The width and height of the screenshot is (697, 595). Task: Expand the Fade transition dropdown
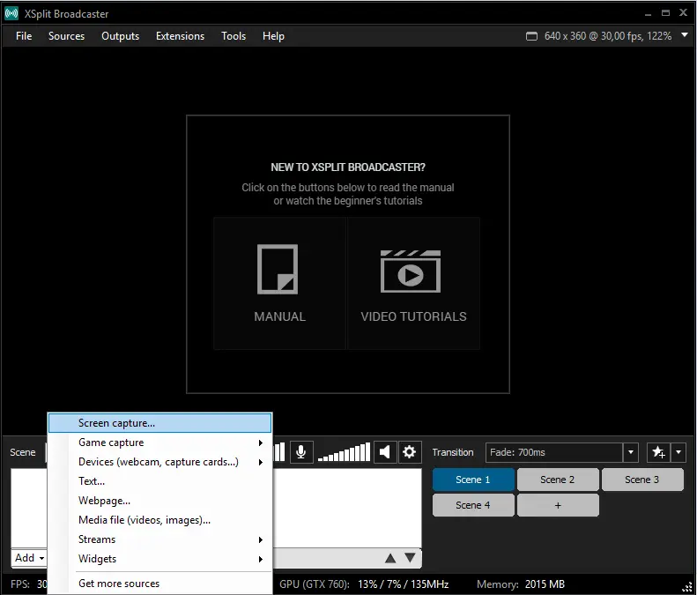point(631,452)
